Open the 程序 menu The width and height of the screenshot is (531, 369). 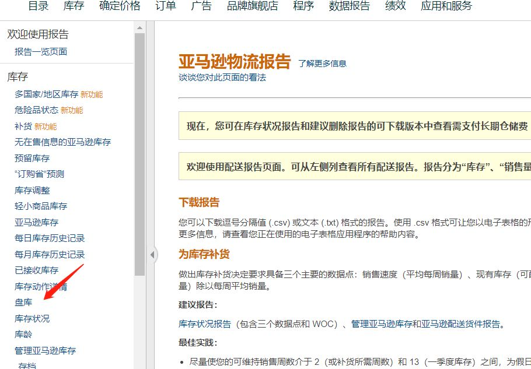click(x=303, y=6)
